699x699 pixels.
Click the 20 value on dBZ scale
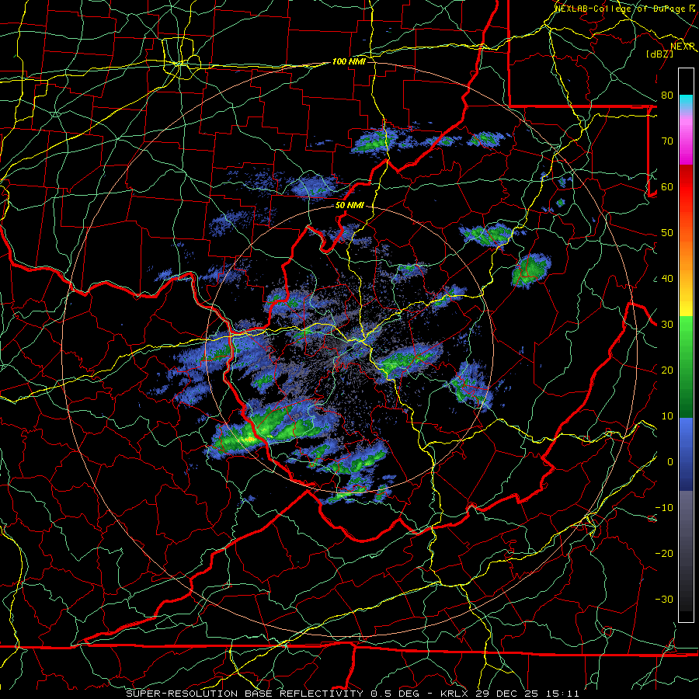tap(667, 370)
